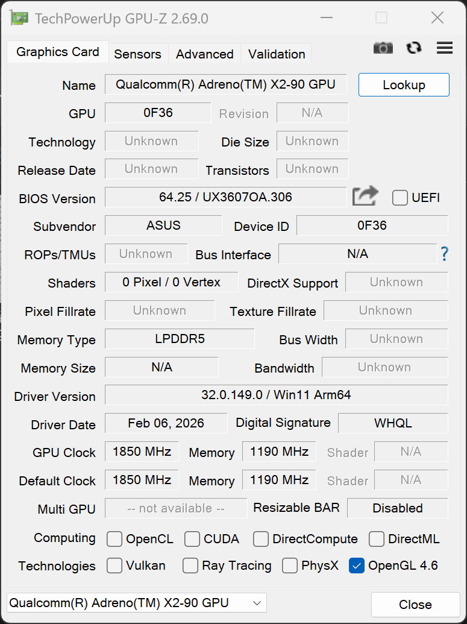
Task: Click the Bus Interface question mark
Action: (x=444, y=254)
